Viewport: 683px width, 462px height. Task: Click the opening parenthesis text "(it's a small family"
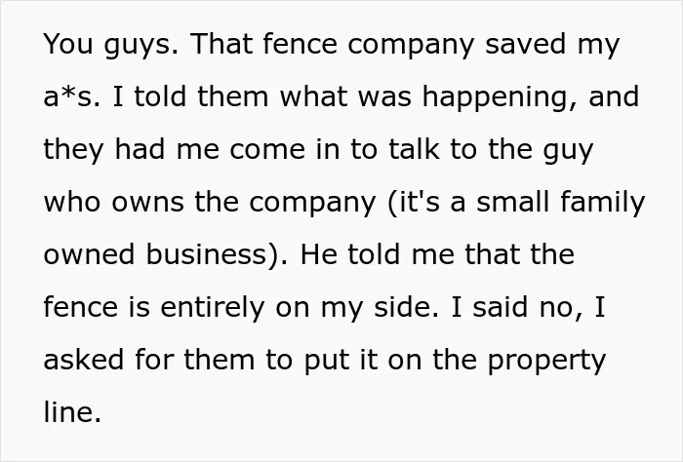516,203
